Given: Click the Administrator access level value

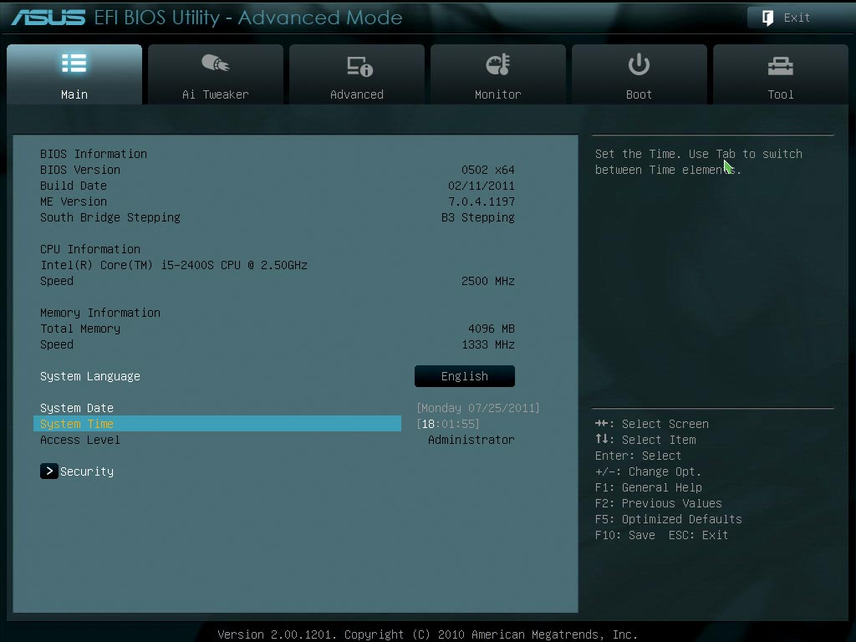Looking at the screenshot, I should pyautogui.click(x=471, y=440).
